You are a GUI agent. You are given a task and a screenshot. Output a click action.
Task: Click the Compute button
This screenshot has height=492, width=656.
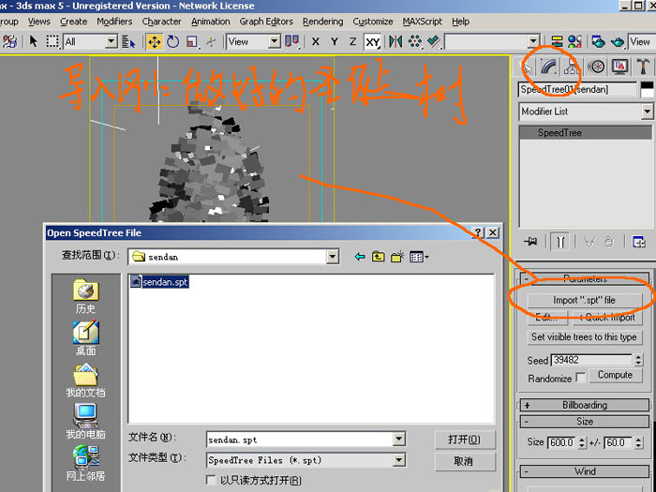615,375
